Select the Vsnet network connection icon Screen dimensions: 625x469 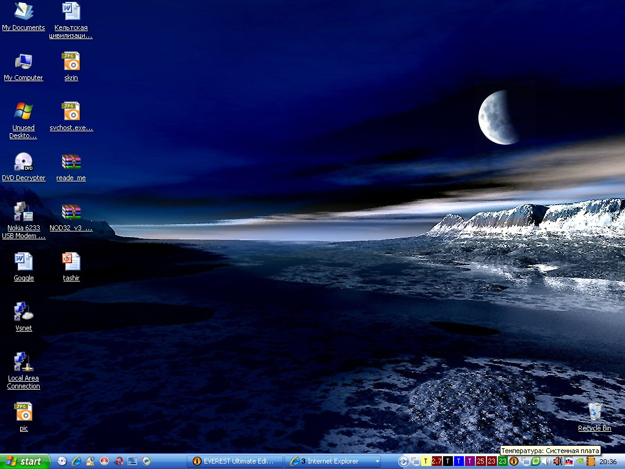click(23, 313)
